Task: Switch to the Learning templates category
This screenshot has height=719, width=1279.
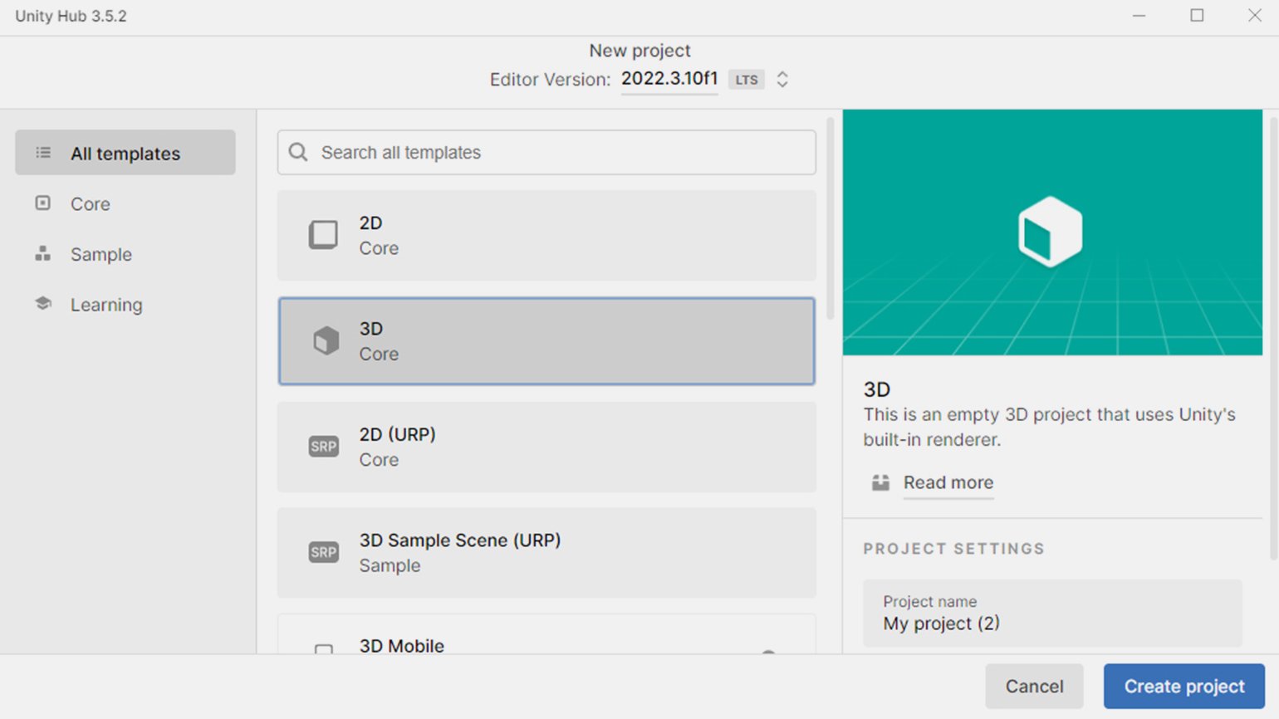Action: [106, 305]
